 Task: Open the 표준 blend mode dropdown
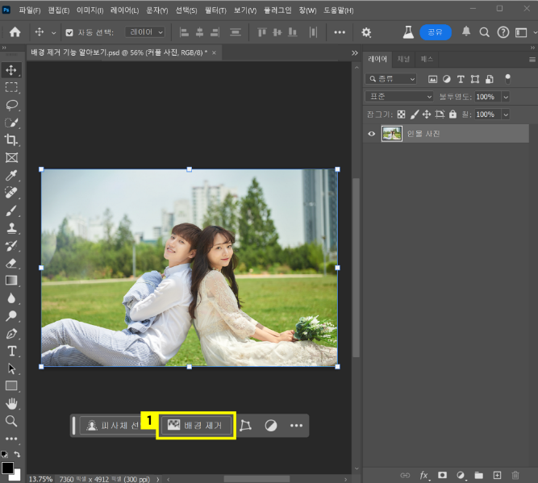399,96
